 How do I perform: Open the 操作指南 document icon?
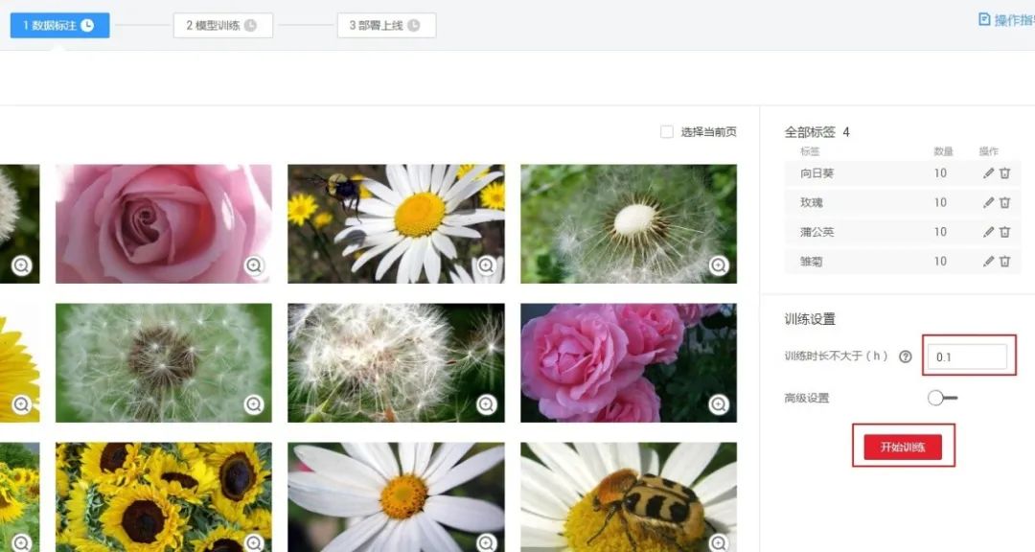(x=984, y=20)
